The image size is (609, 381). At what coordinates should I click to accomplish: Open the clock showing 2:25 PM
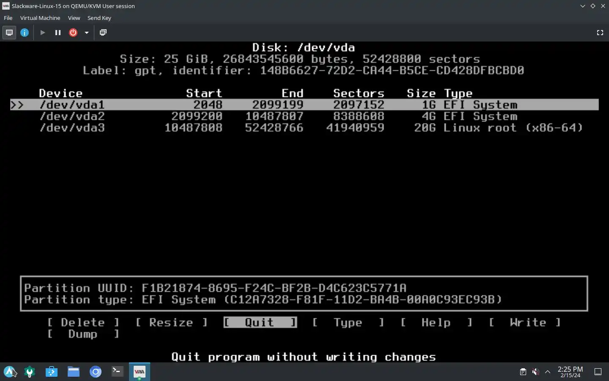[570, 372]
